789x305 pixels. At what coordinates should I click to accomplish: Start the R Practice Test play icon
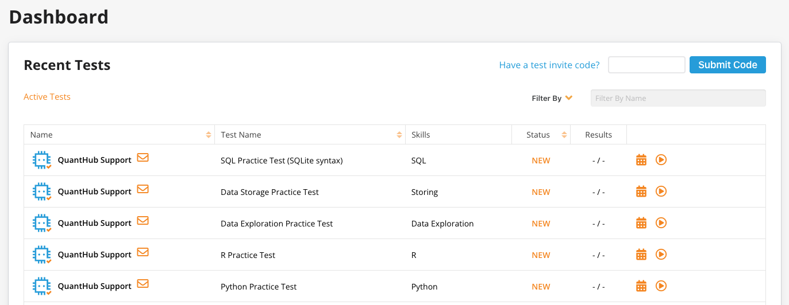tap(661, 254)
